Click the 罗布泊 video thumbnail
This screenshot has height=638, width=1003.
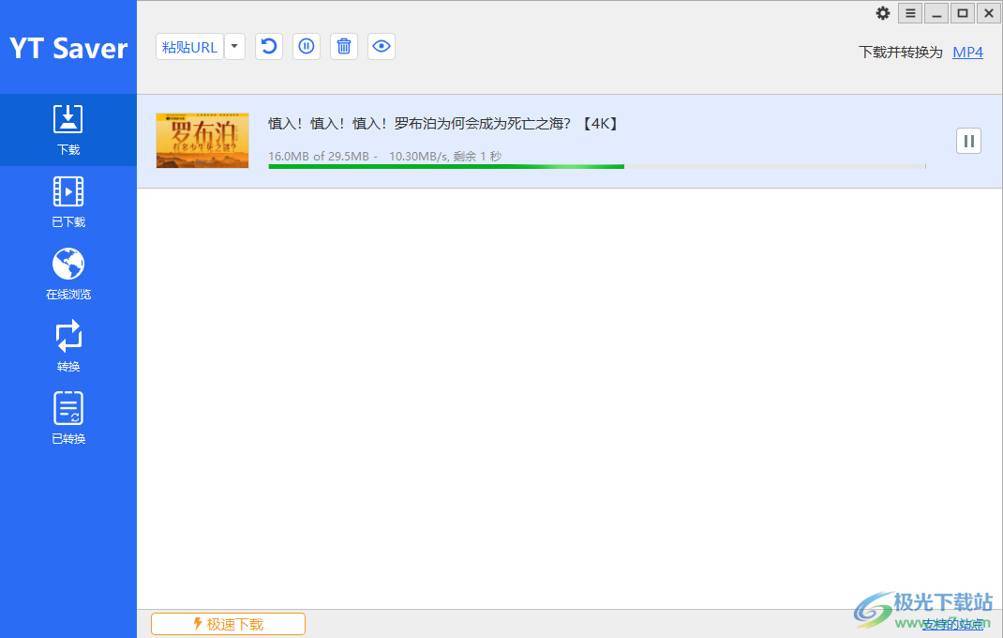tap(202, 141)
